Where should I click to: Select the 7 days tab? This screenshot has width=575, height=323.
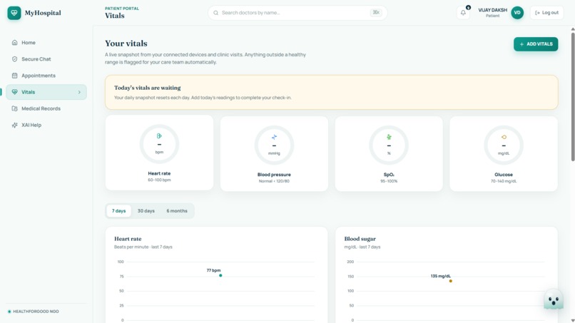click(x=119, y=211)
